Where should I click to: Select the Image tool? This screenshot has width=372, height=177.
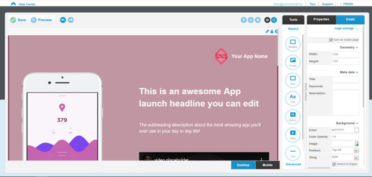point(293,62)
